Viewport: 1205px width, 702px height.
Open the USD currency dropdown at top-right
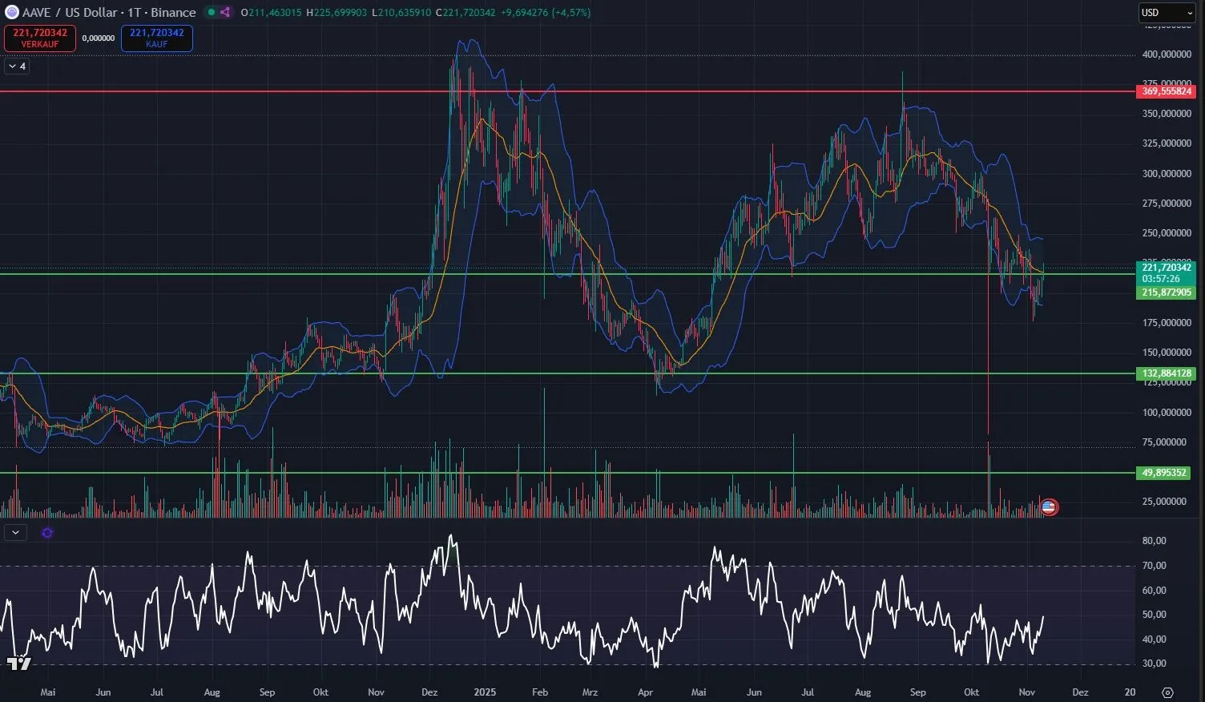click(1167, 12)
